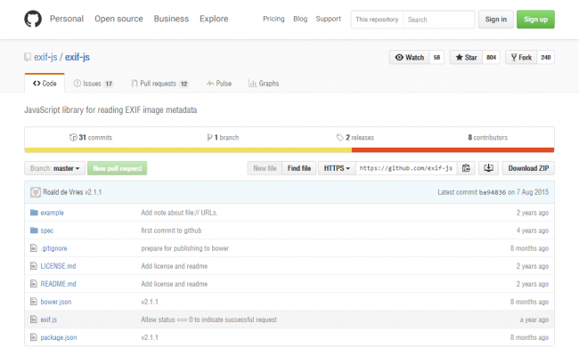579x348 pixels.
Task: Open the Branch master dropdown
Action: click(x=54, y=168)
